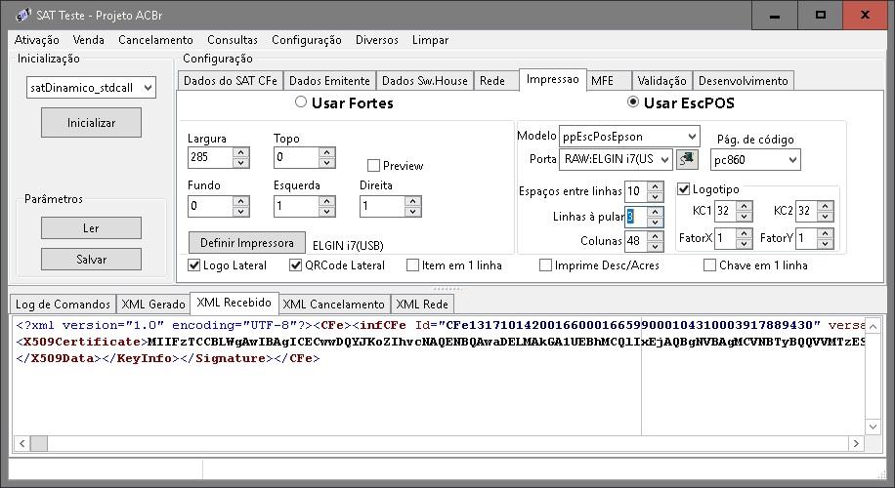Image resolution: width=895 pixels, height=488 pixels.
Task: Open the Venda menu
Action: pos(89,40)
